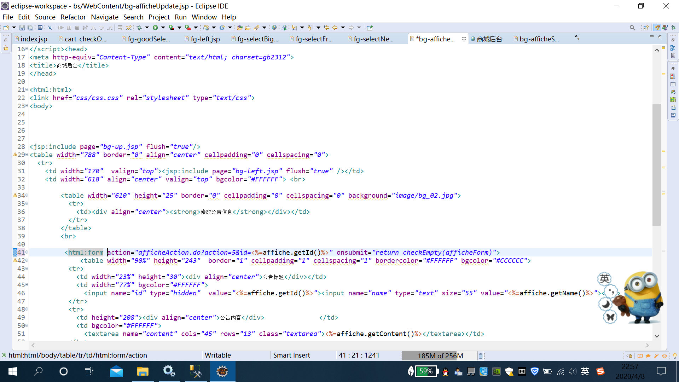Collapse the tr fold at line 48
Viewport: 679px width, 382px height.
(27, 309)
